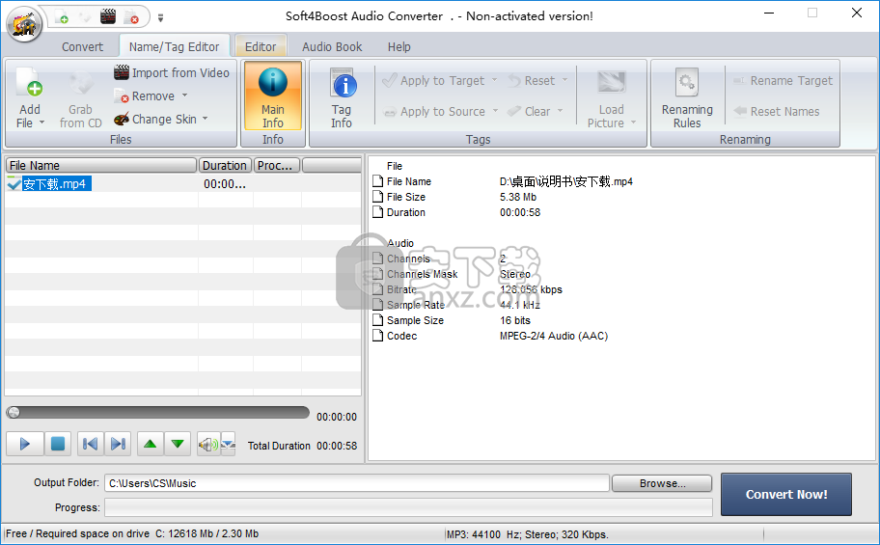Expand the Apply to Target dropdown arrow
The image size is (880, 545).
[x=494, y=80]
